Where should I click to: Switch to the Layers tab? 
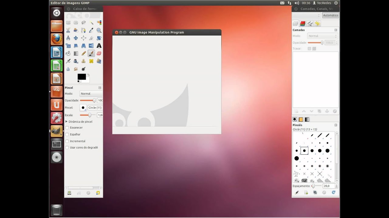(295, 24)
